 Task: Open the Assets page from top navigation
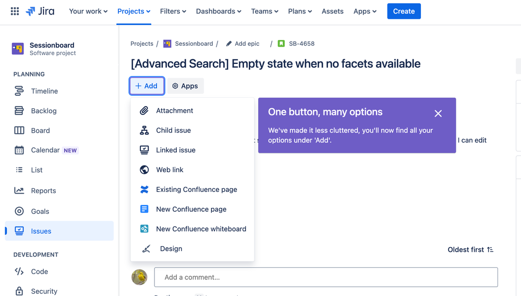(x=332, y=11)
